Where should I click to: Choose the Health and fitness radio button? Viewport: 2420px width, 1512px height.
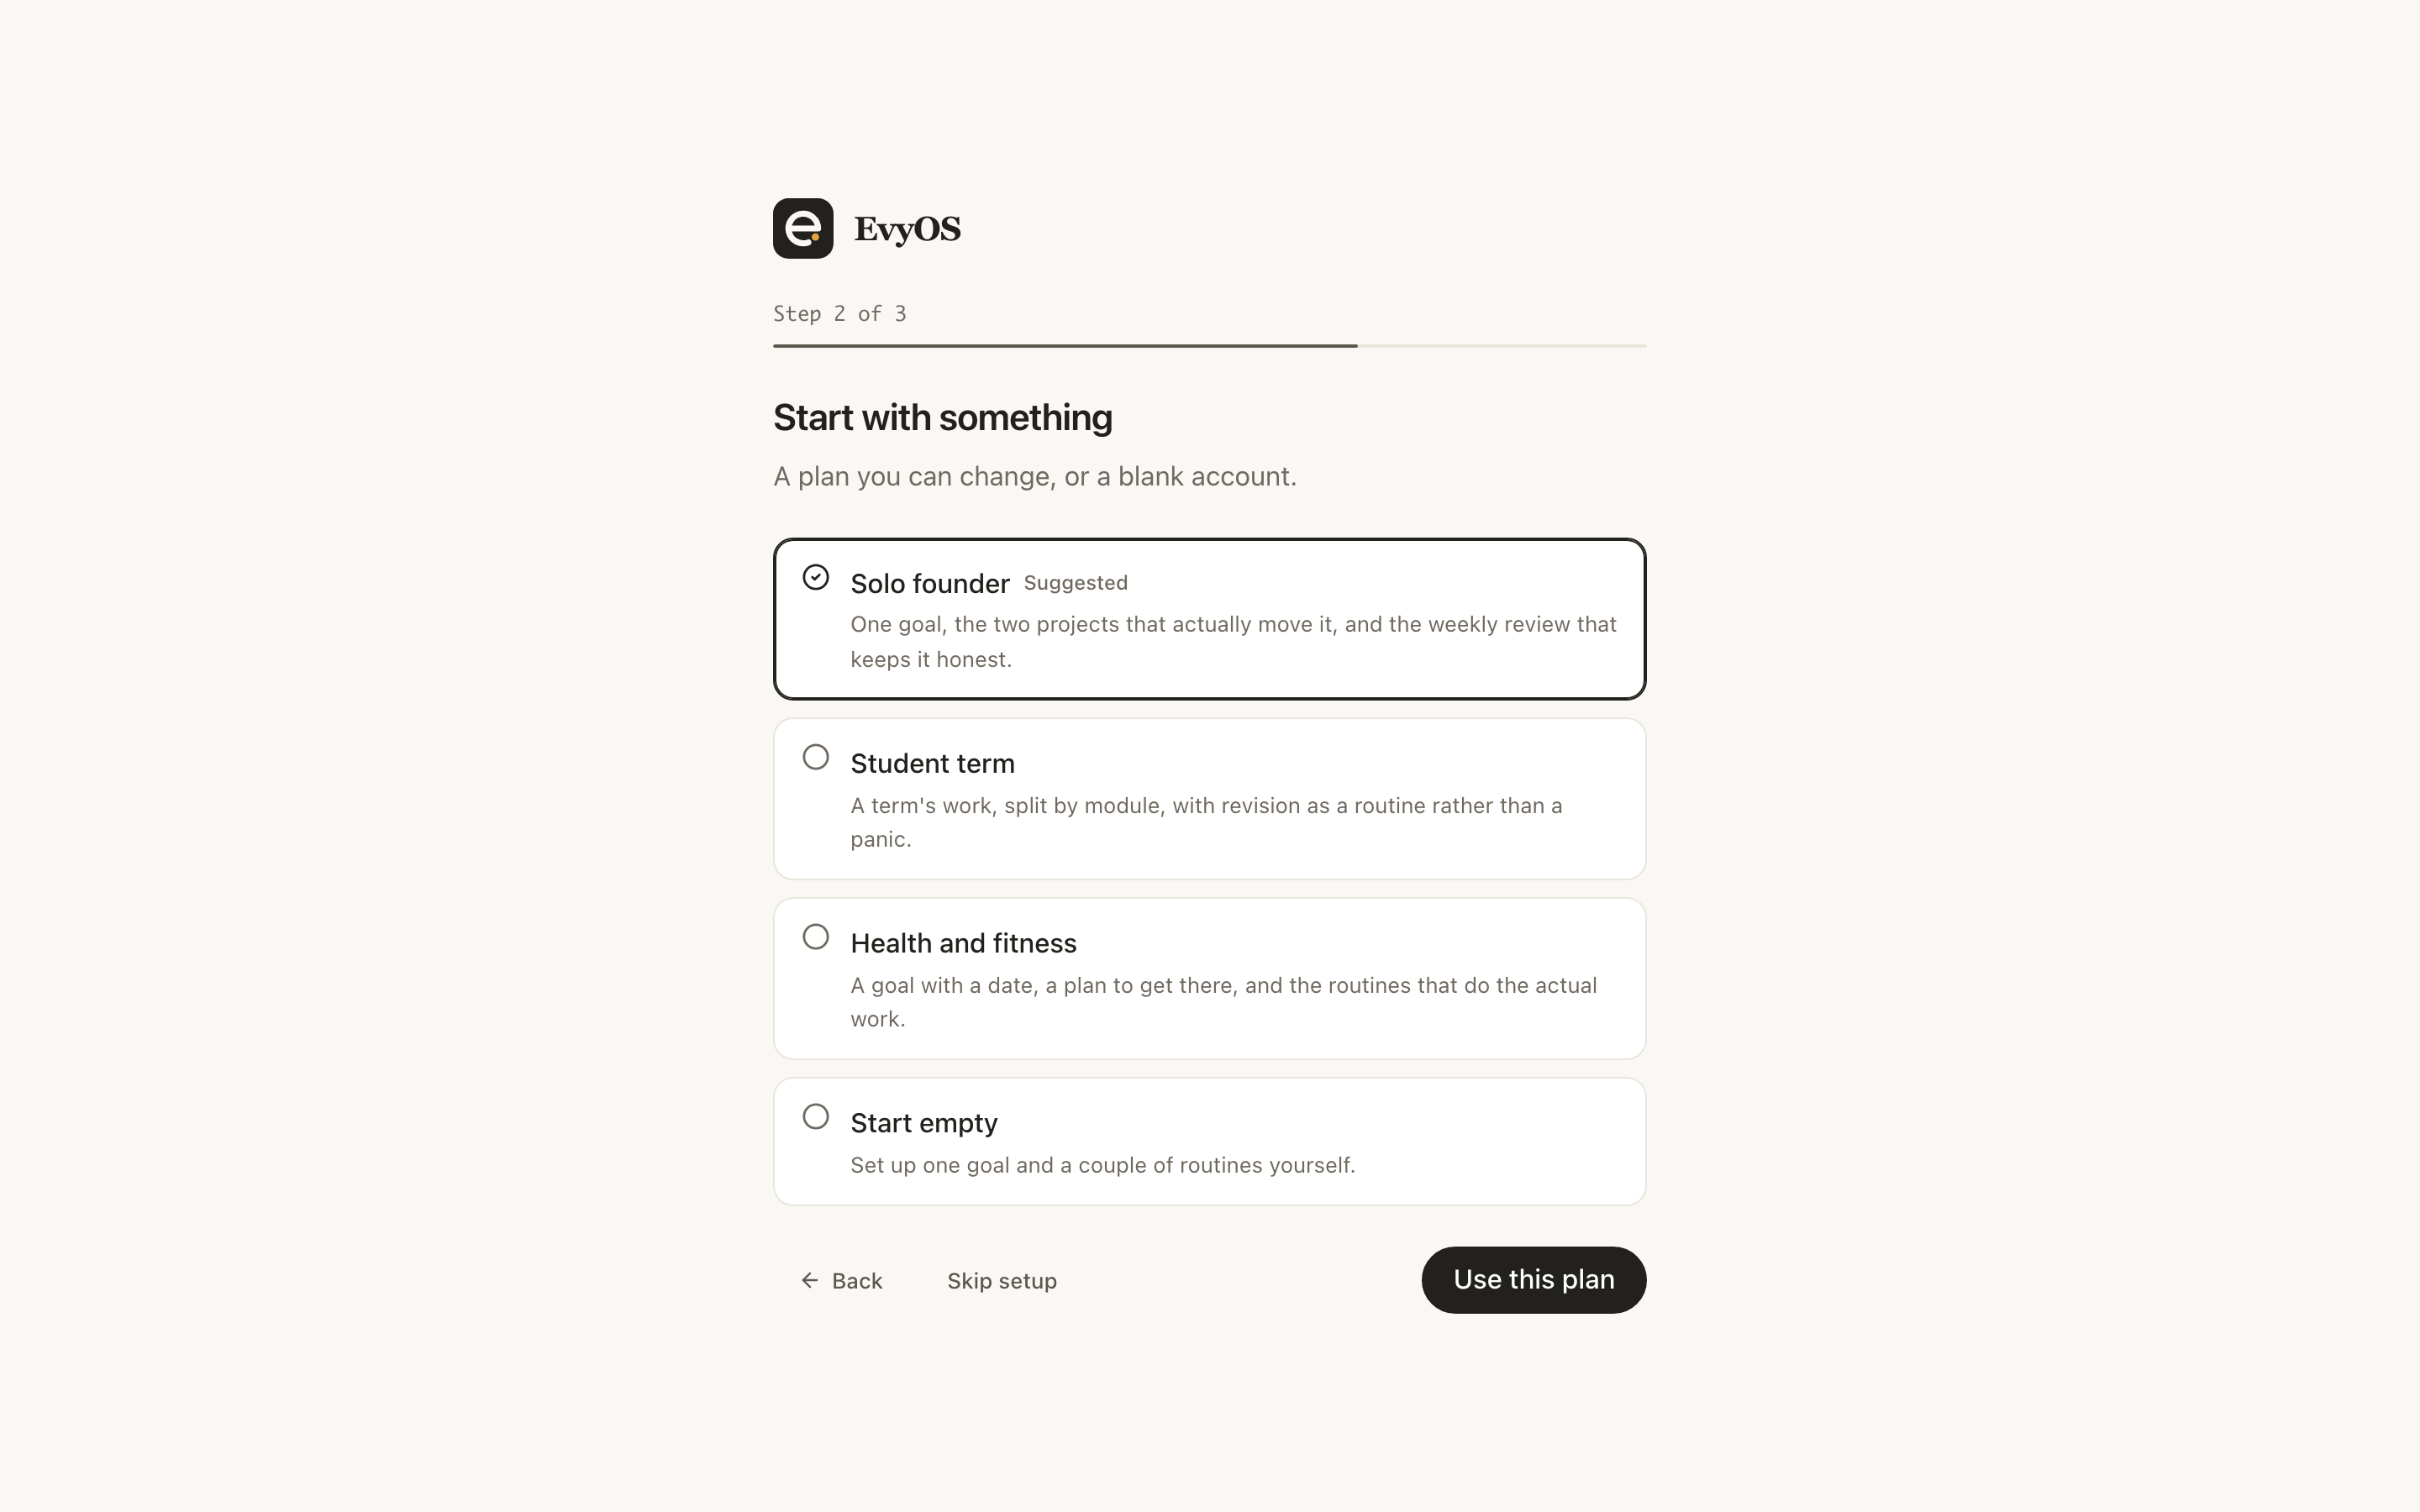816,937
